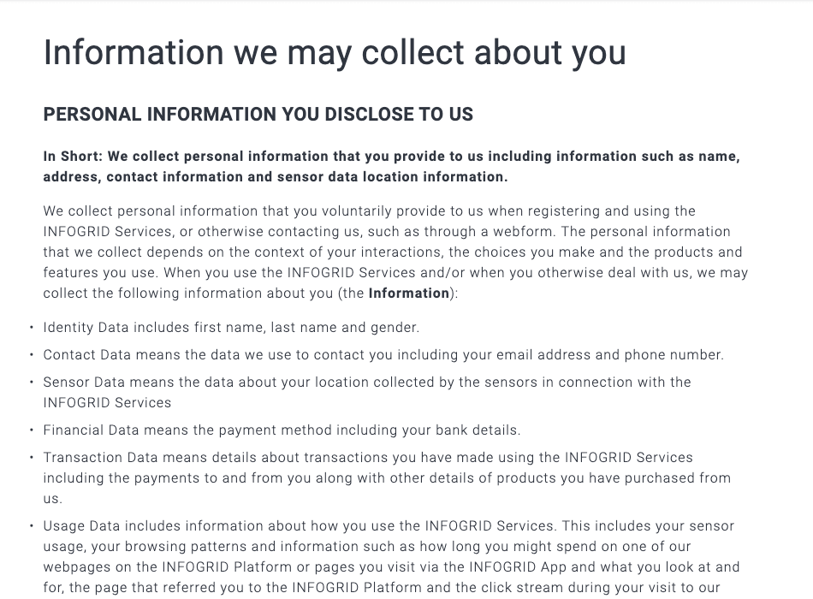813x599 pixels.
Task: Click the 'Sensor Data' bullet item
Action: pos(367,392)
